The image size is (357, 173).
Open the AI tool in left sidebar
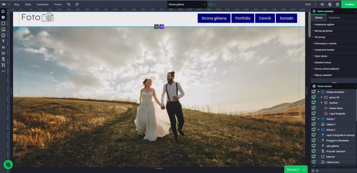[x=3, y=47]
